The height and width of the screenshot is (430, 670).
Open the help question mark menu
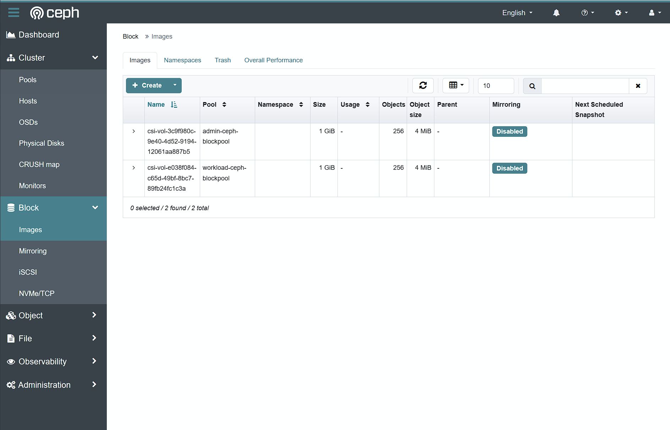tap(587, 13)
